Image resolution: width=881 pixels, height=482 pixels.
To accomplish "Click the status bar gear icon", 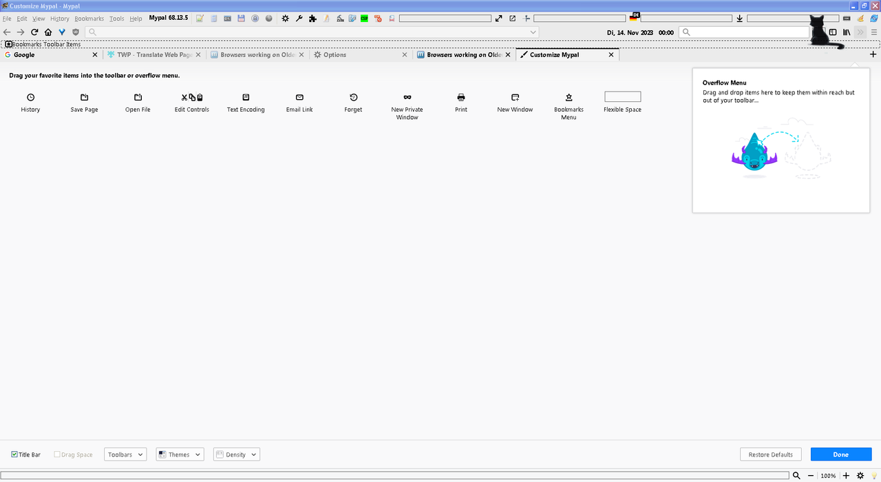I will pos(860,475).
